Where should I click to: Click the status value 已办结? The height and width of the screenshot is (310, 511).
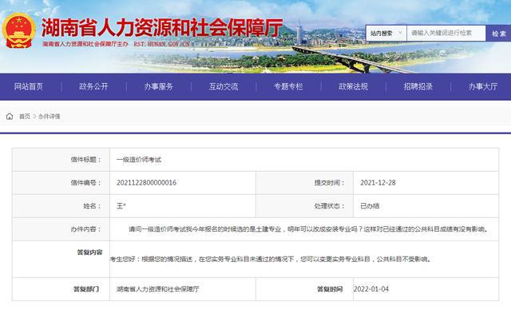(x=370, y=206)
